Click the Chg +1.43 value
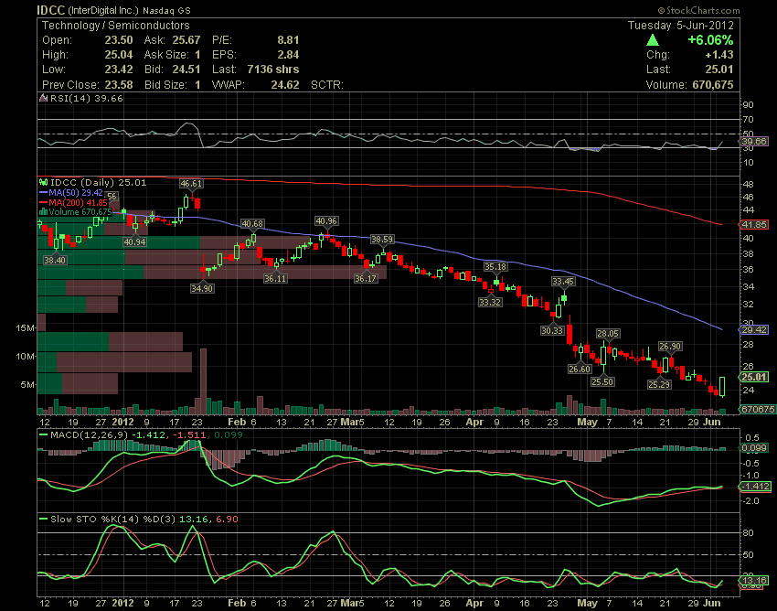Viewport: 777px width, 611px height. (x=719, y=55)
